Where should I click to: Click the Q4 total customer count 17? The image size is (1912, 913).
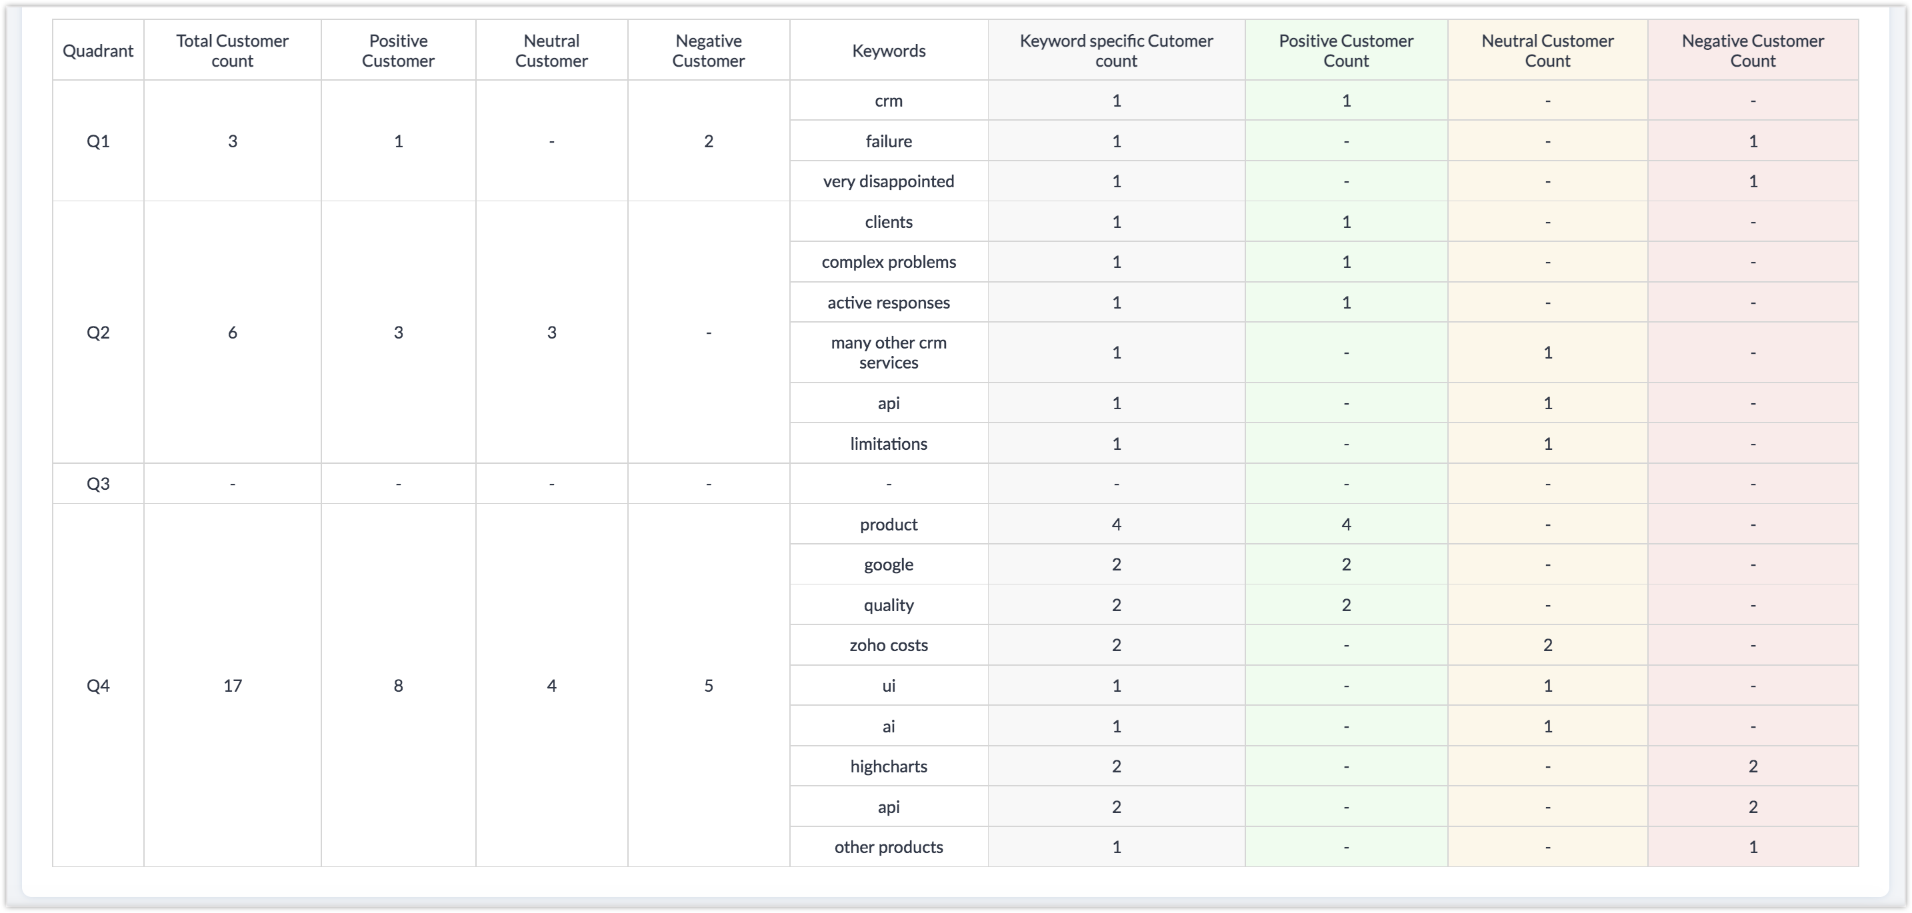(232, 685)
